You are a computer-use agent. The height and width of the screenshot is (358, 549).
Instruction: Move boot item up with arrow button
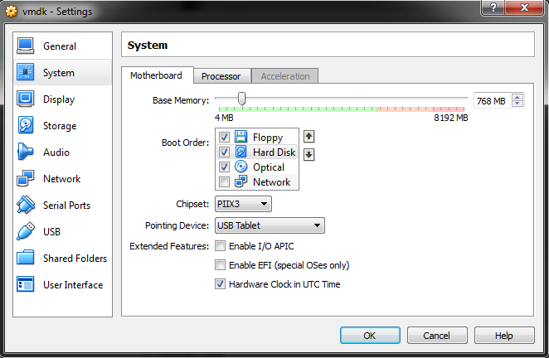click(x=309, y=137)
